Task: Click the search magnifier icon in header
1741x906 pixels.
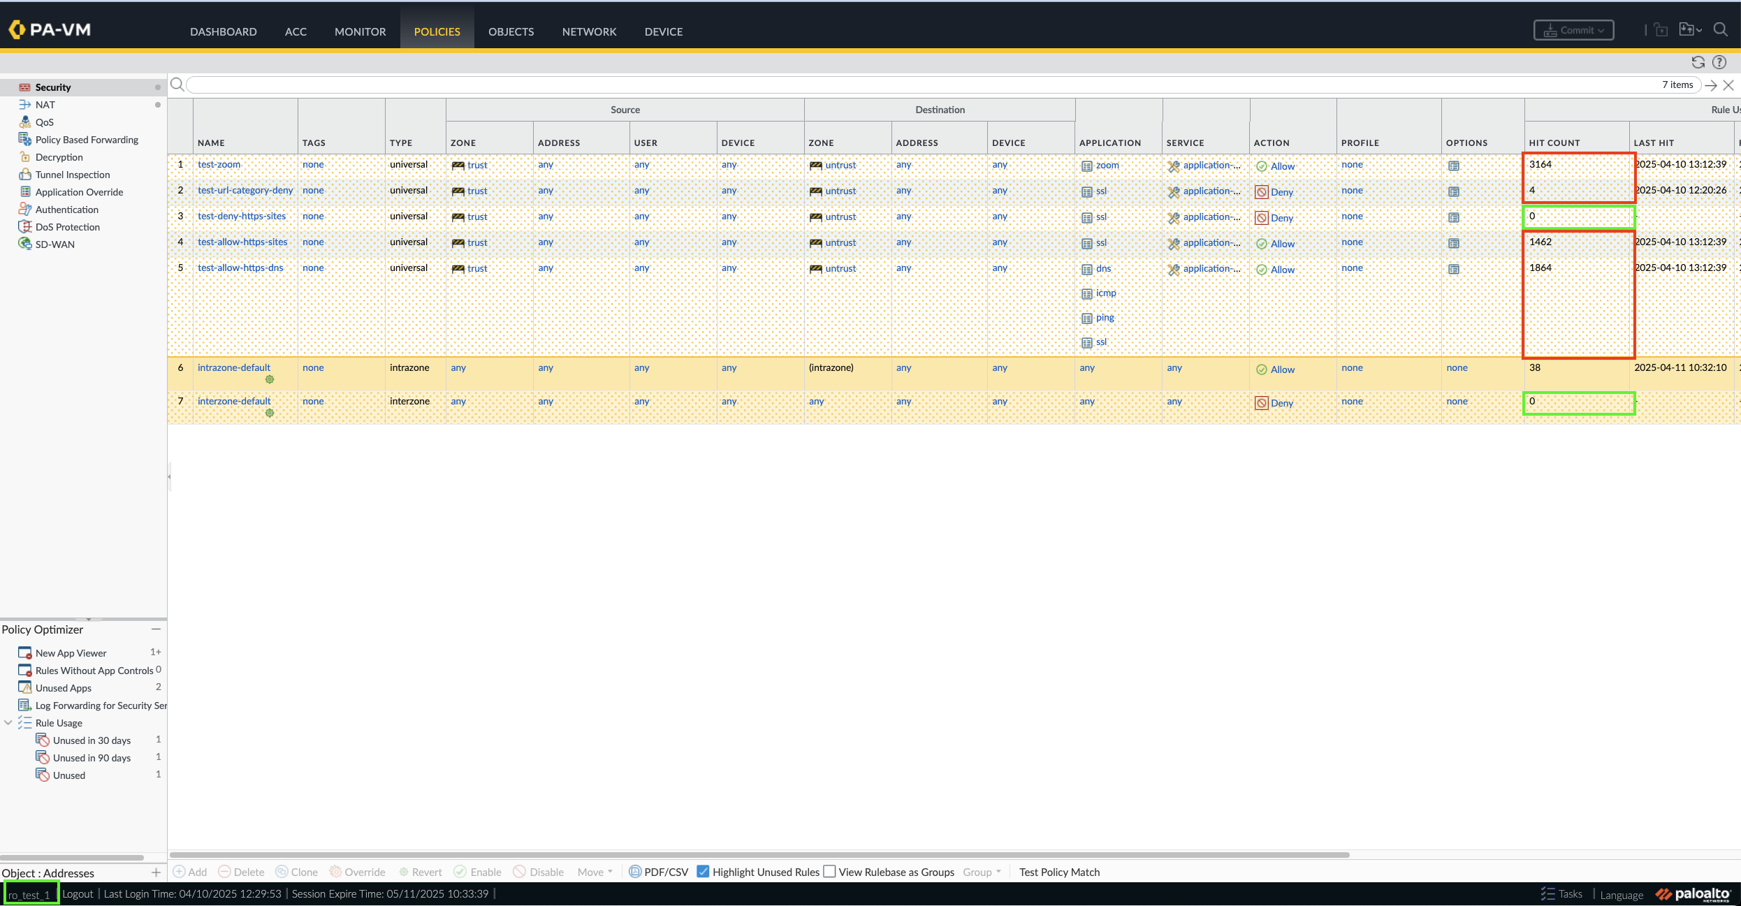Action: 1720,30
